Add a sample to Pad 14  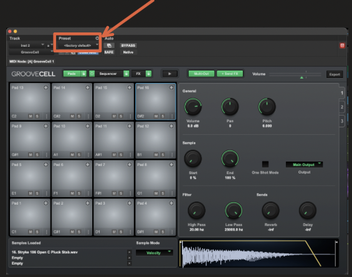point(88,87)
